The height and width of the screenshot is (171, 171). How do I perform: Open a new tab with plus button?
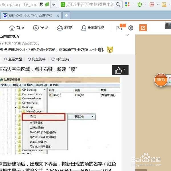66,15
